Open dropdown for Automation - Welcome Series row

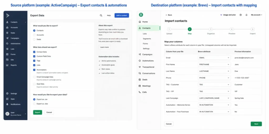coord(214,105)
